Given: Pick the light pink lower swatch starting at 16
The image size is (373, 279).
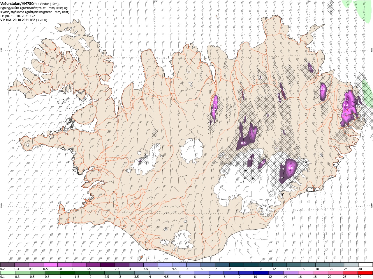Looking at the screenshot, I should coord(305,273).
